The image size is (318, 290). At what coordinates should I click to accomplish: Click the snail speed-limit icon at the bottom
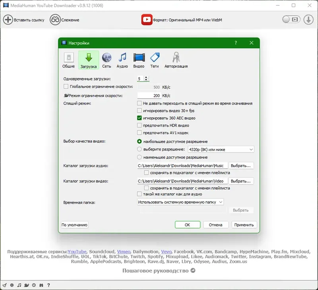[x=26, y=285]
